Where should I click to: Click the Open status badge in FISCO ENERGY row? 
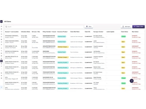click(123, 47)
